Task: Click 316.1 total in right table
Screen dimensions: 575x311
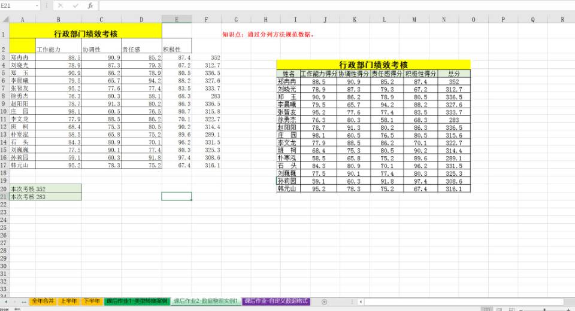Action: [x=454, y=188]
